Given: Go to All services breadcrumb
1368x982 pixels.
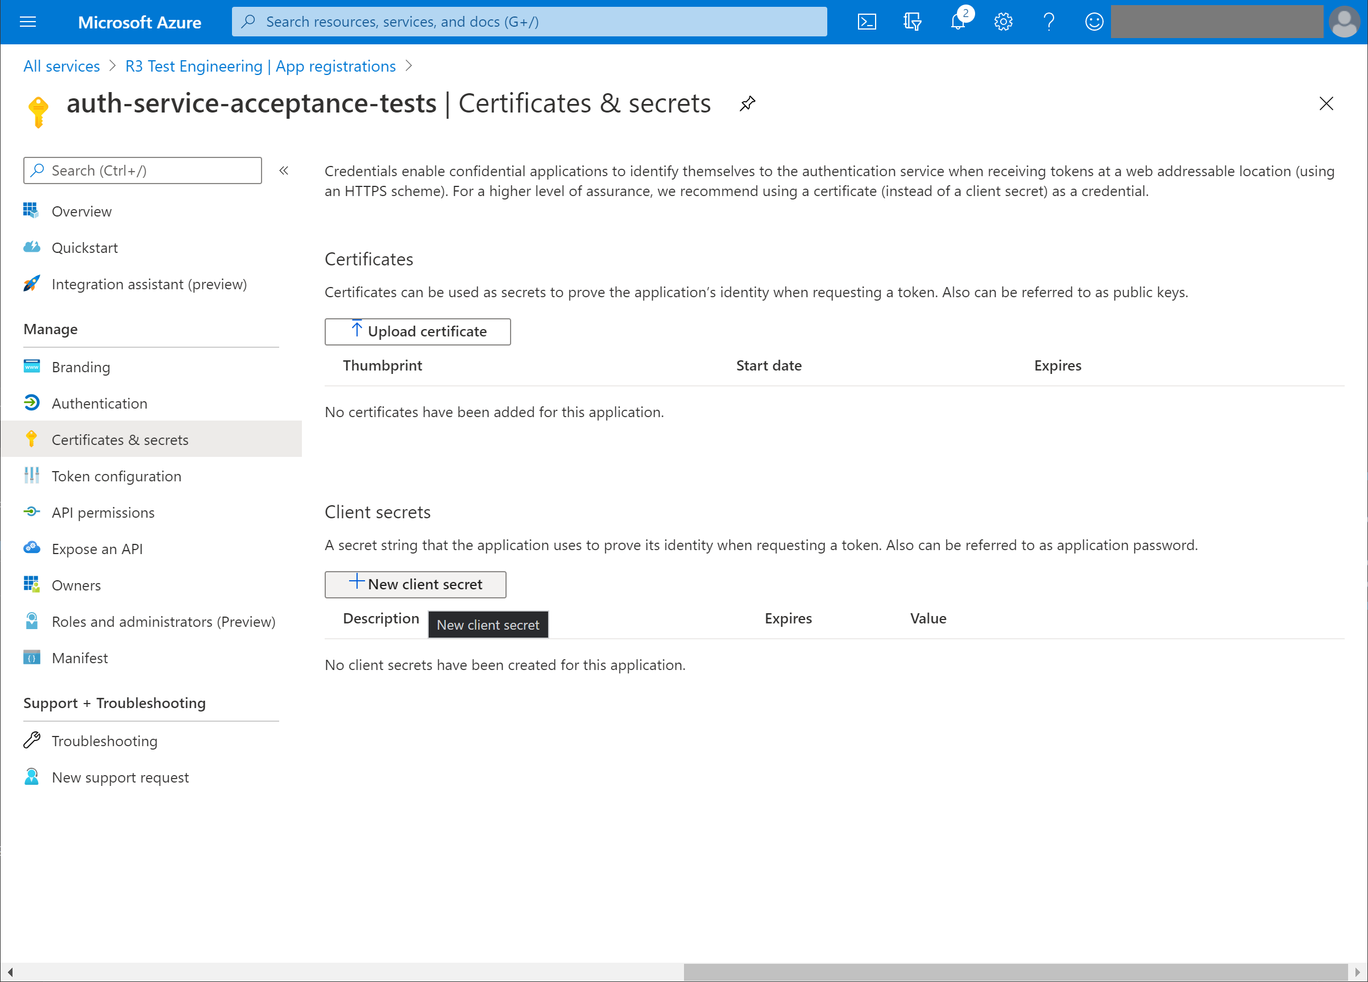Looking at the screenshot, I should (x=61, y=66).
